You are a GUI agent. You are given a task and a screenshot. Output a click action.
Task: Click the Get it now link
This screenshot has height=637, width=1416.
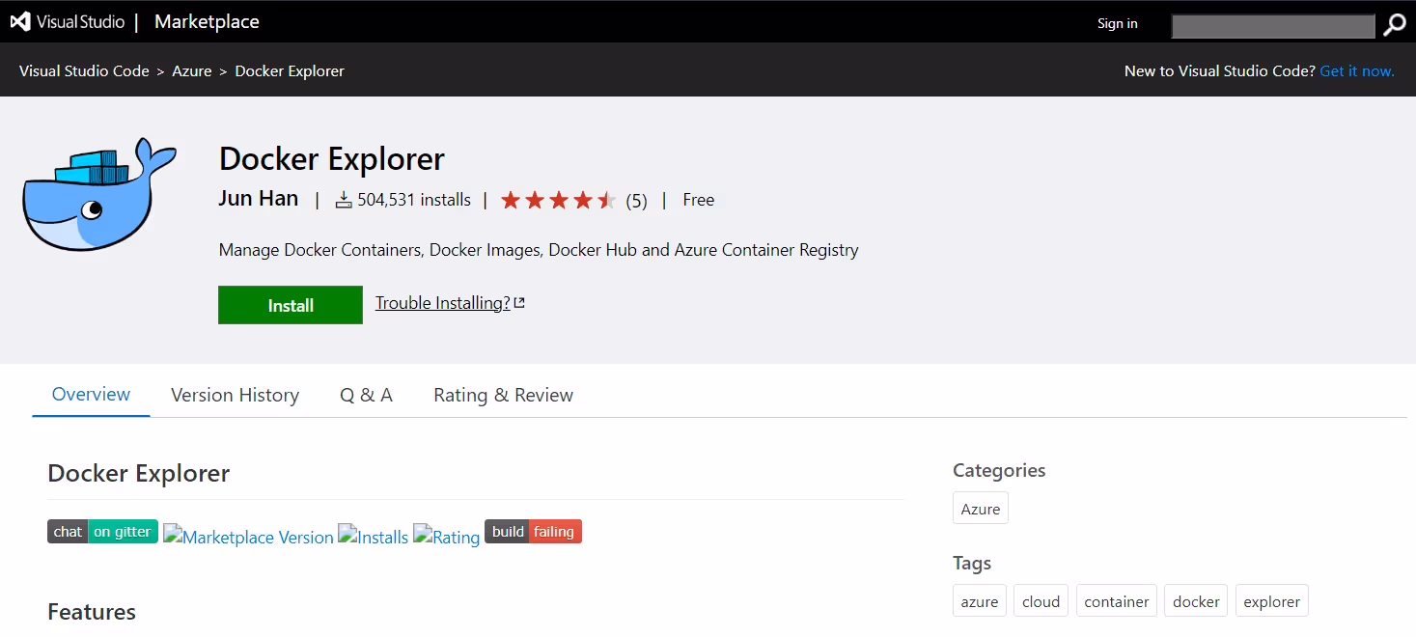tap(1357, 70)
